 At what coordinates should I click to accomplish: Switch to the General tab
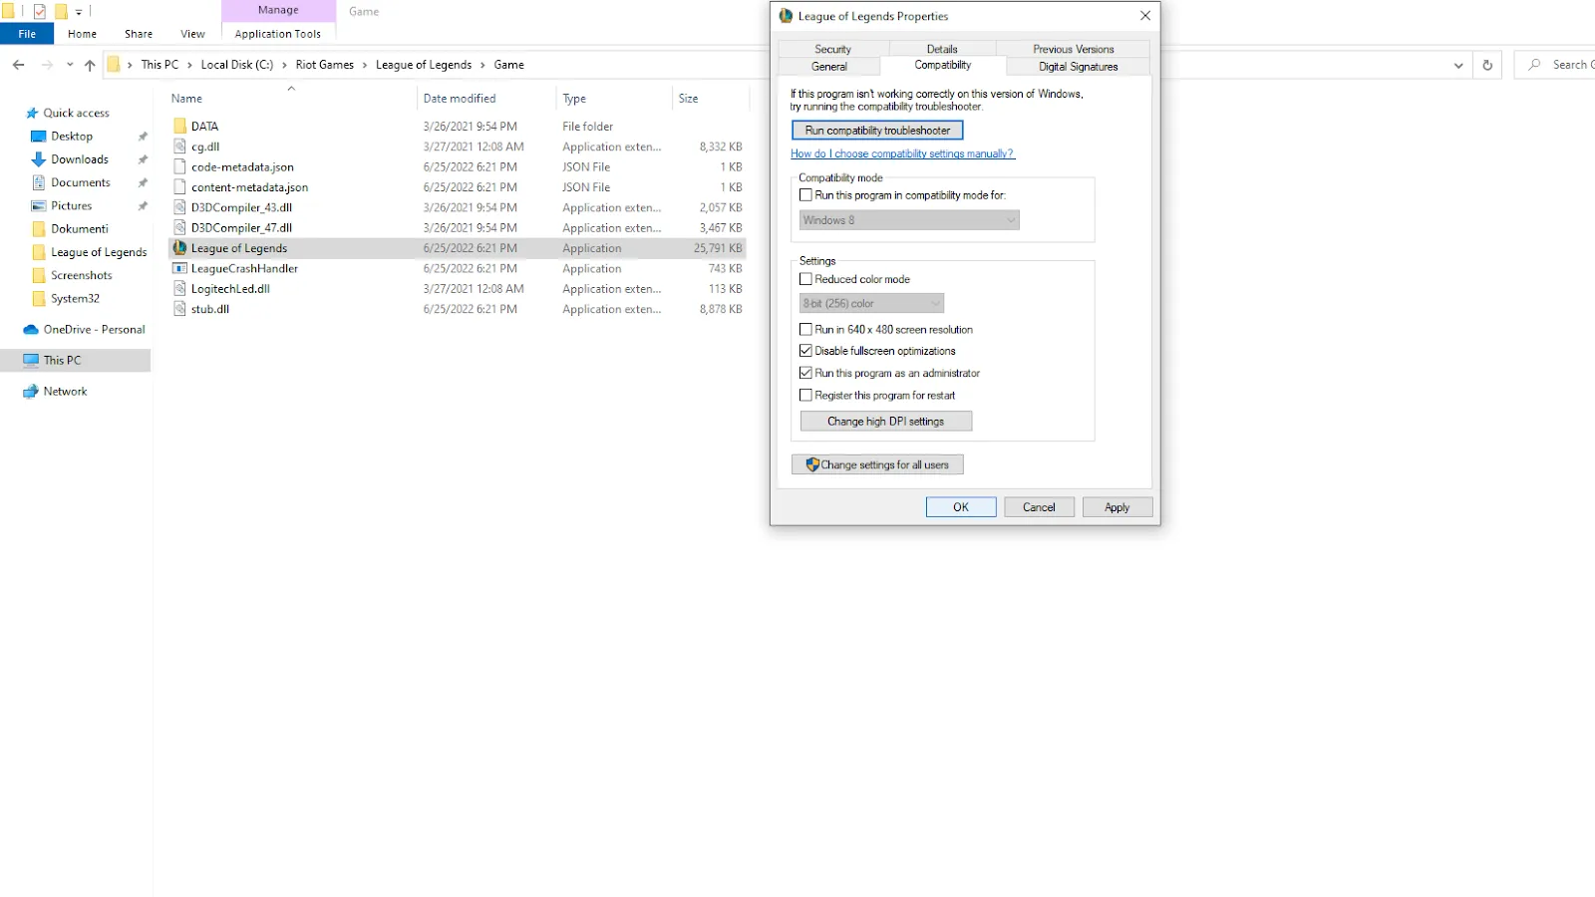click(829, 67)
